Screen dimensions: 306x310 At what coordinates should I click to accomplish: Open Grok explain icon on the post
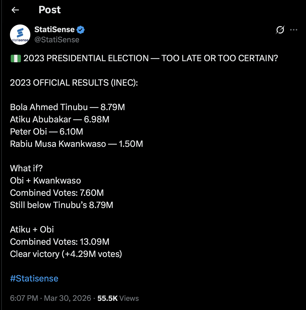pos(280,30)
